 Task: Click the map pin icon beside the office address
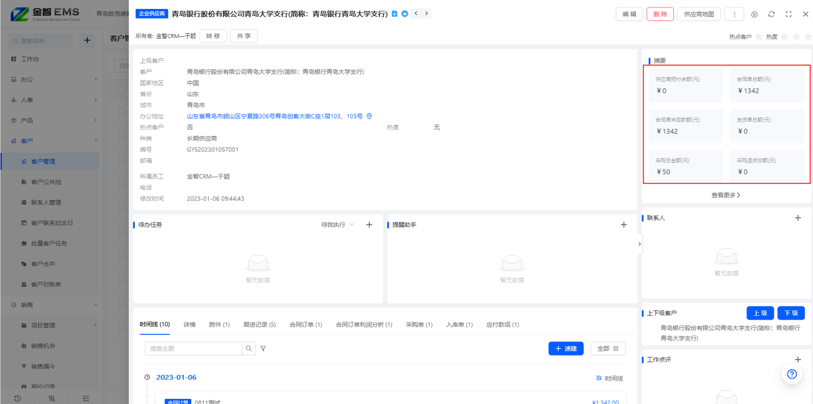[x=369, y=116]
